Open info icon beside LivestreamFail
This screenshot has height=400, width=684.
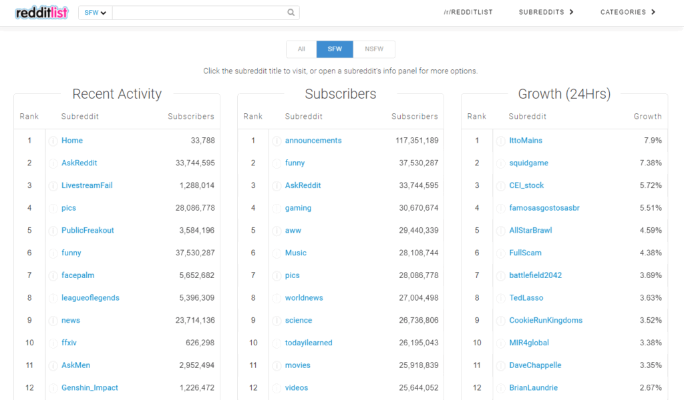[x=53, y=186]
